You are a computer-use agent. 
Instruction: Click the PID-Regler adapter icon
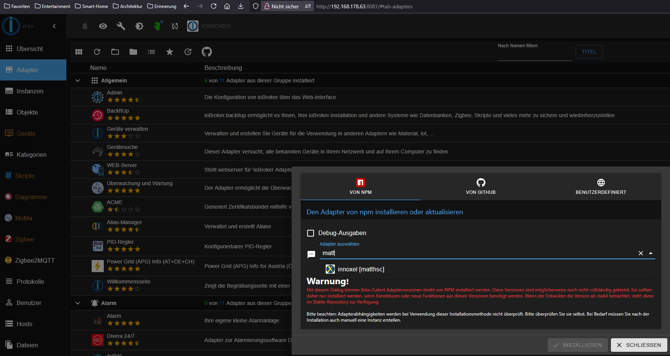click(x=98, y=246)
